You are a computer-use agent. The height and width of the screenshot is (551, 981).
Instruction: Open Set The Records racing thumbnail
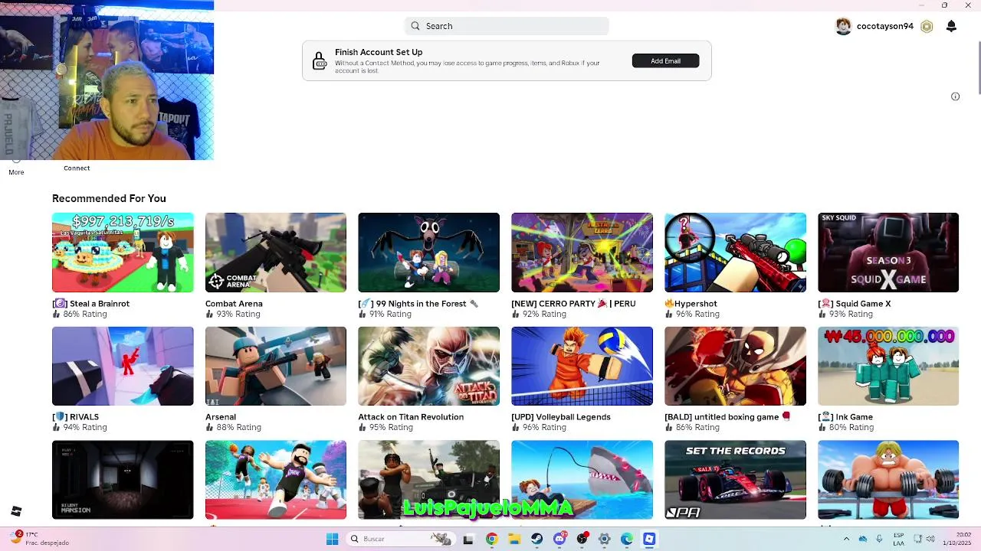coord(735,480)
